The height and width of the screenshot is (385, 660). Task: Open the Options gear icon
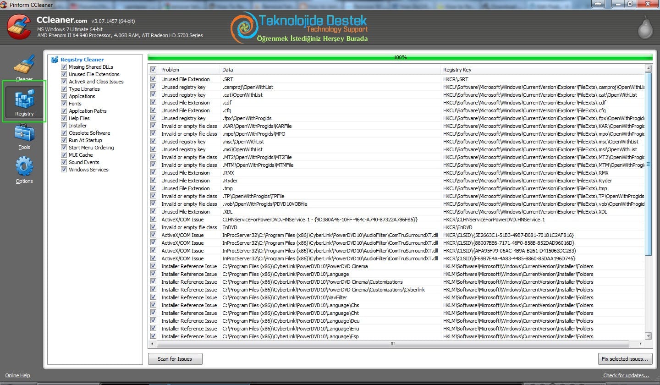click(x=24, y=167)
